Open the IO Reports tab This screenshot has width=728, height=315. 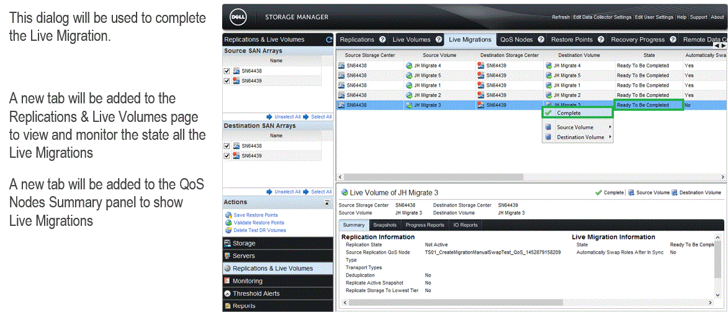tap(465, 225)
